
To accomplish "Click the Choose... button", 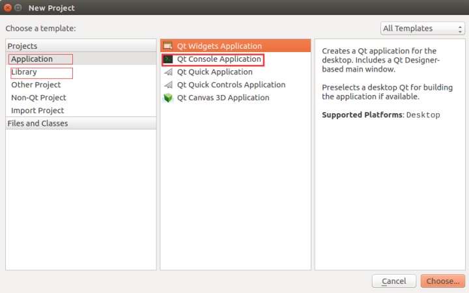I will tap(443, 281).
